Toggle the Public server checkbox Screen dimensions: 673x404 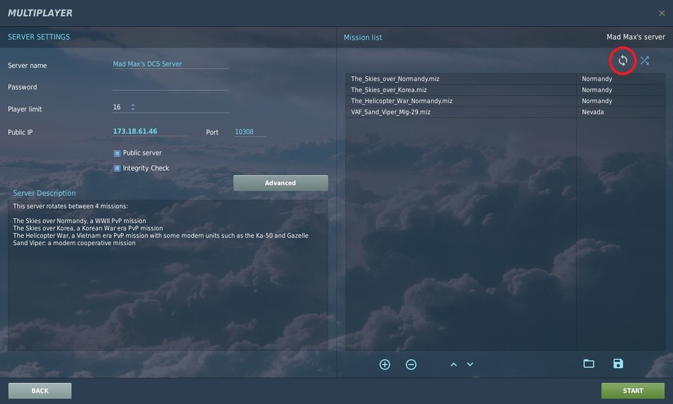pyautogui.click(x=116, y=154)
